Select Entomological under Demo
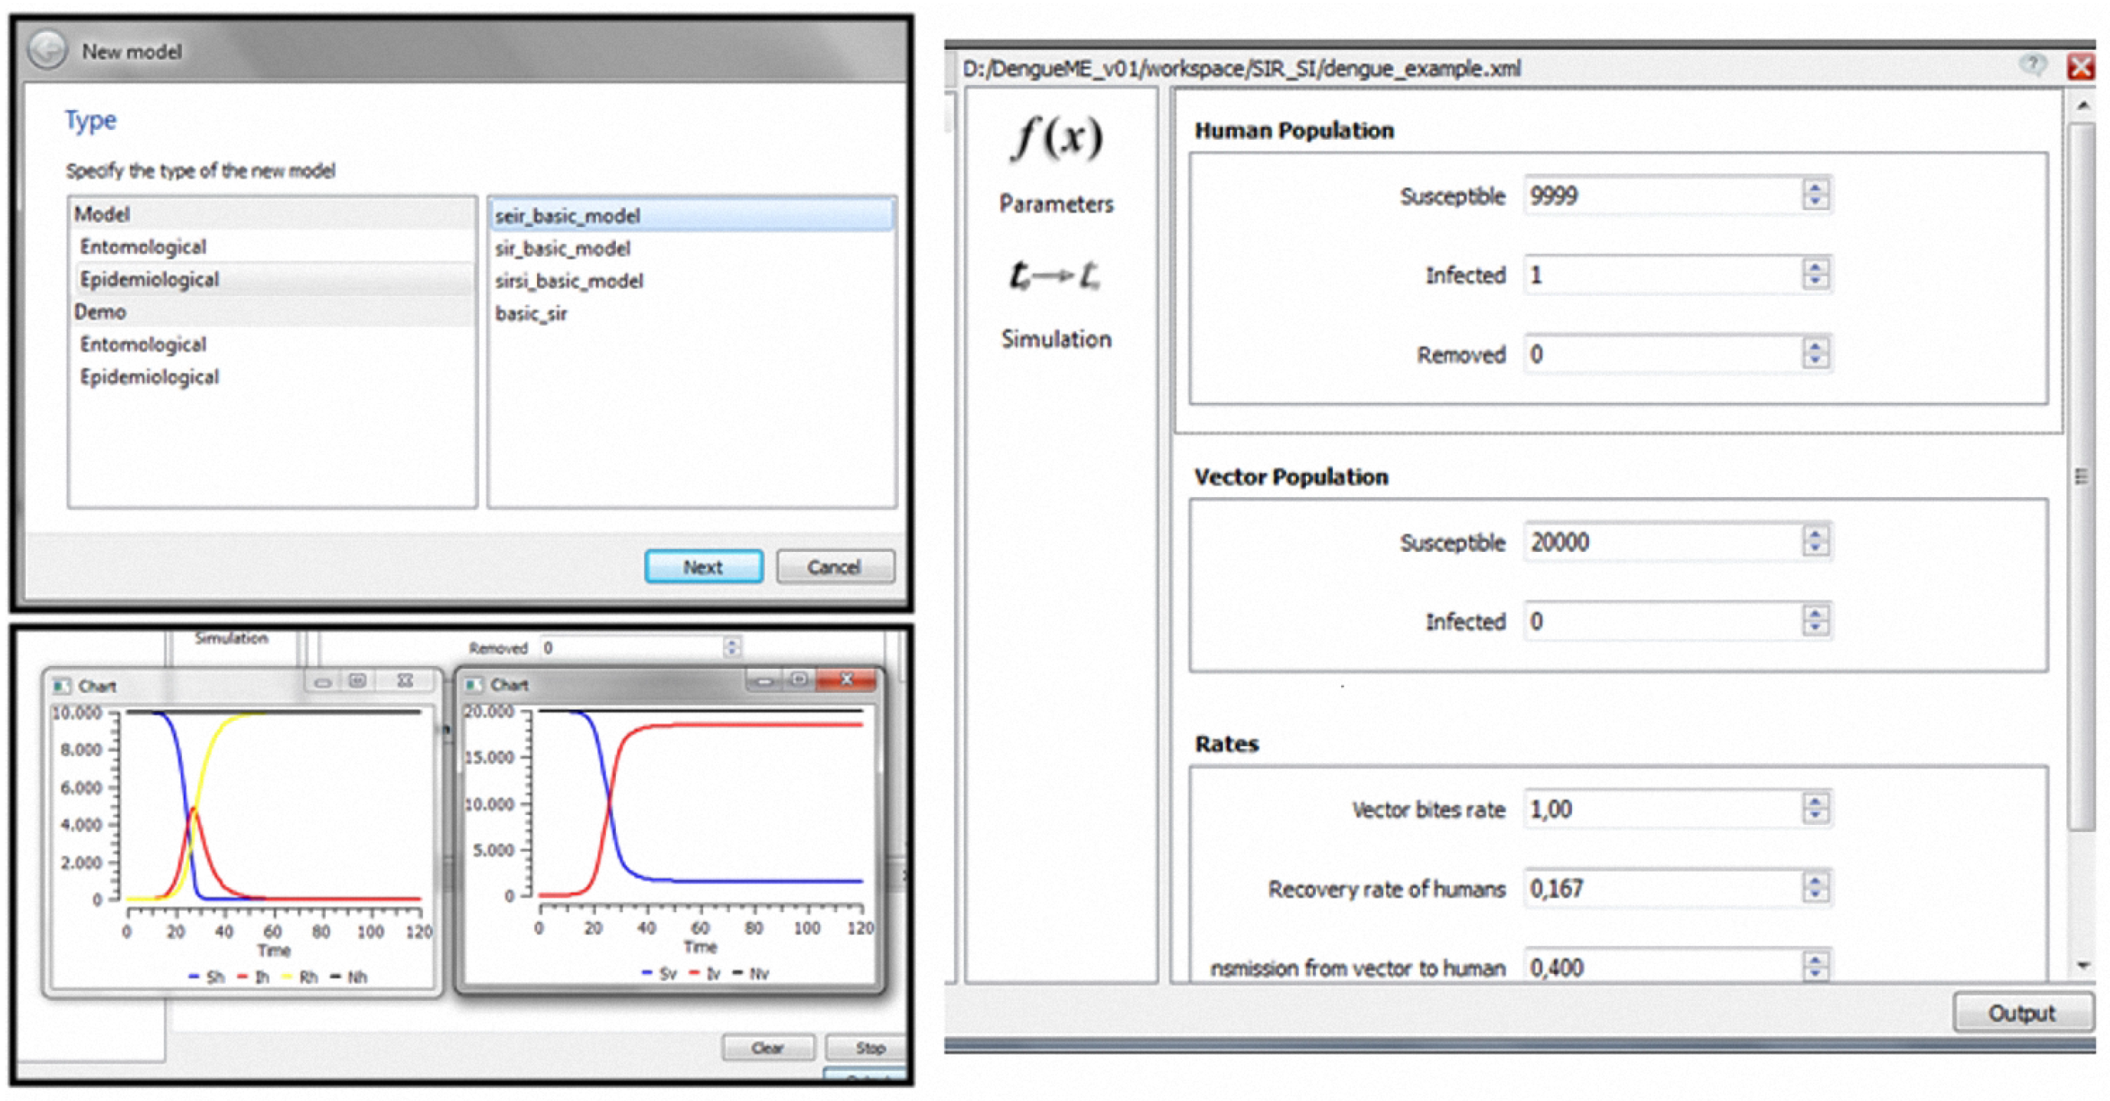The image size is (2110, 1101). [x=143, y=345]
